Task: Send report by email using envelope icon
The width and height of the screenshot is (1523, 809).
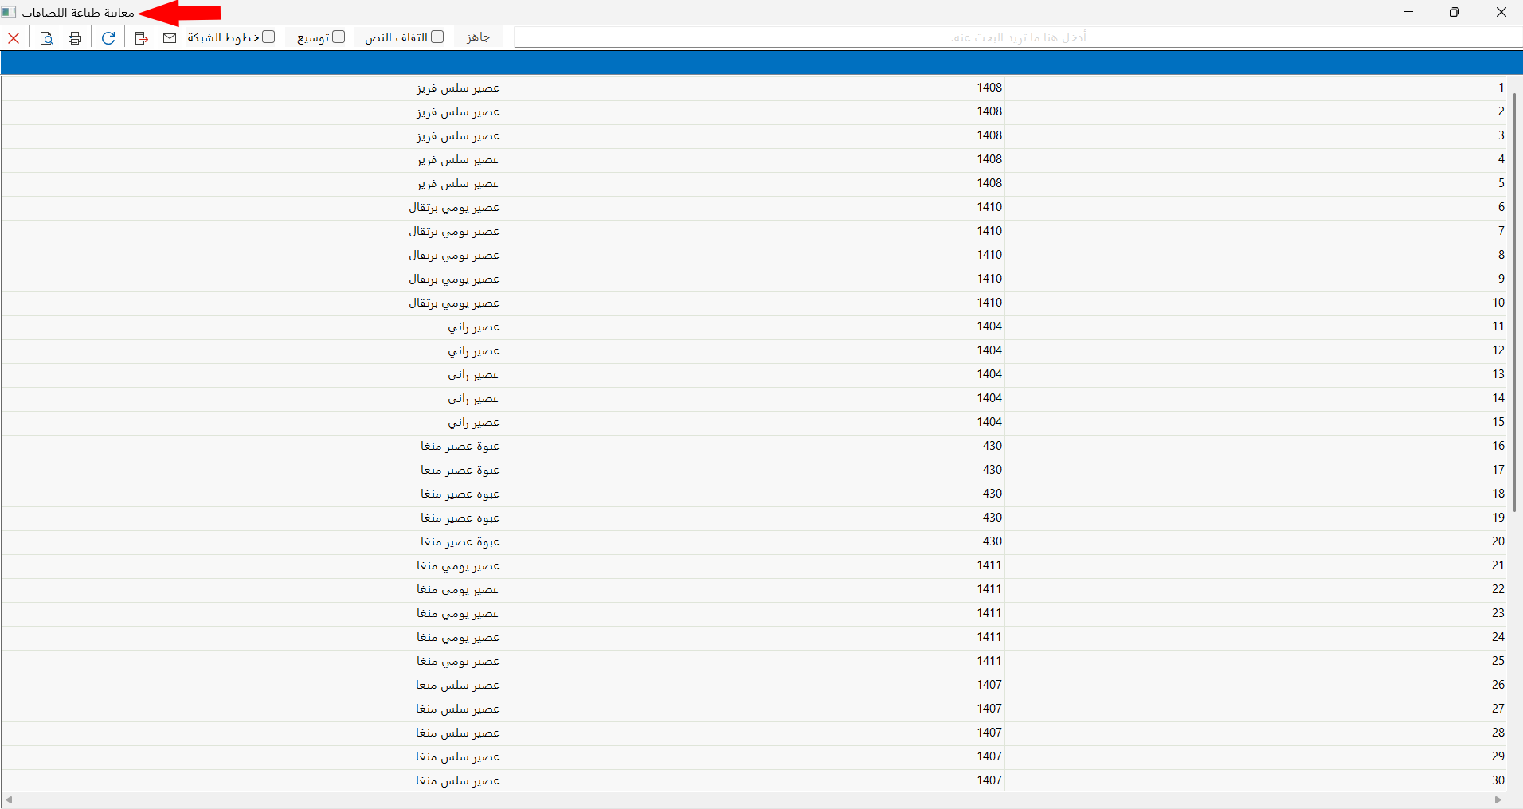Action: (x=170, y=37)
